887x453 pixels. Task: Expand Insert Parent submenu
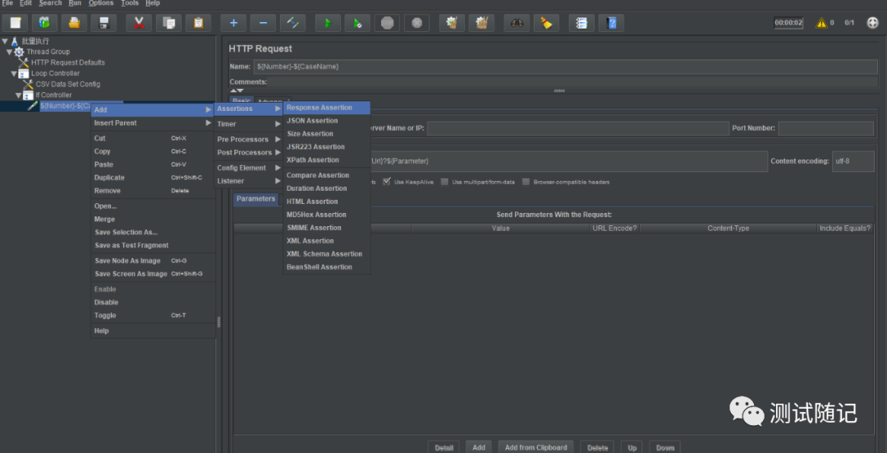[153, 122]
